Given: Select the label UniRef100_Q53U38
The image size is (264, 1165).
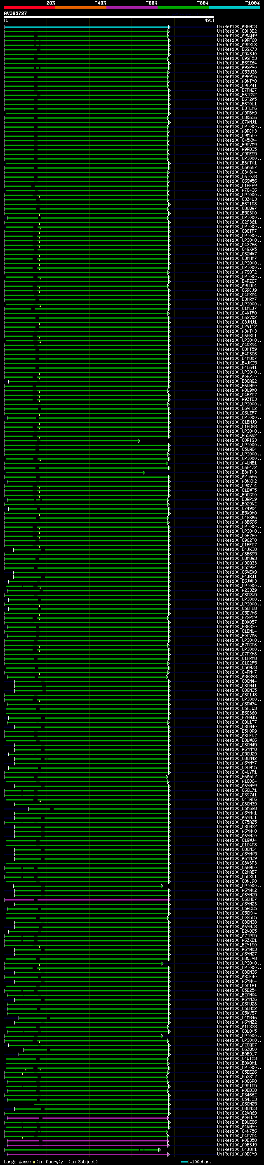Looking at the screenshot, I should [x=237, y=72].
